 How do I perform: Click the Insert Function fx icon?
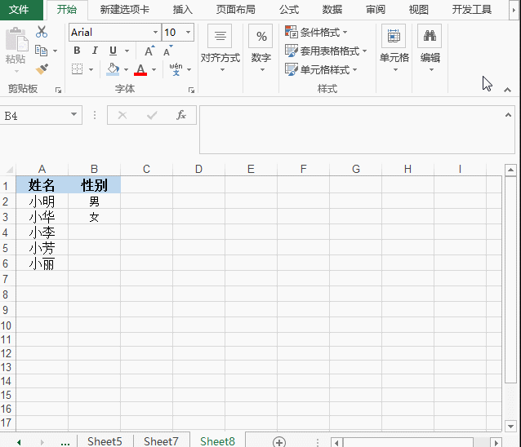pyautogui.click(x=181, y=116)
